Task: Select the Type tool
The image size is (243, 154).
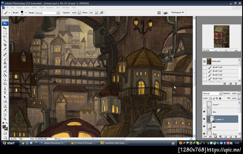Action: [x=5, y=93]
